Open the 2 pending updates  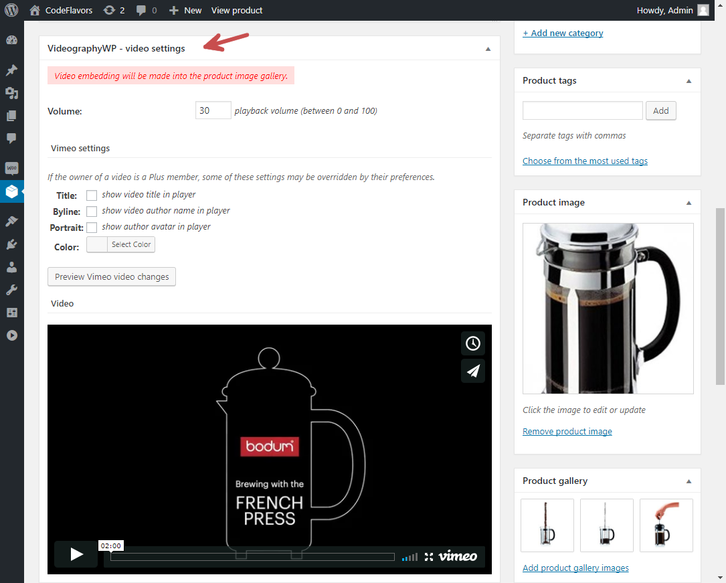click(x=114, y=10)
